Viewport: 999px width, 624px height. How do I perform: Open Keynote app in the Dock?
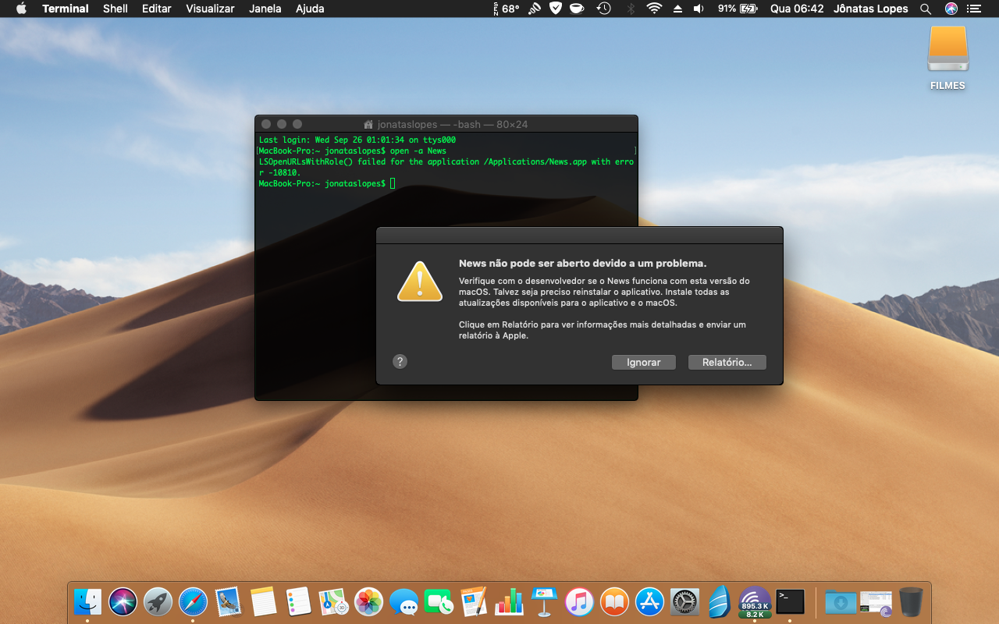(544, 601)
